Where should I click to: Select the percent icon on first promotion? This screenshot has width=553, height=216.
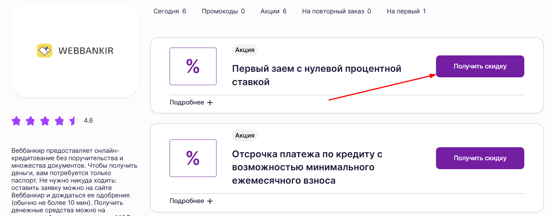193,66
